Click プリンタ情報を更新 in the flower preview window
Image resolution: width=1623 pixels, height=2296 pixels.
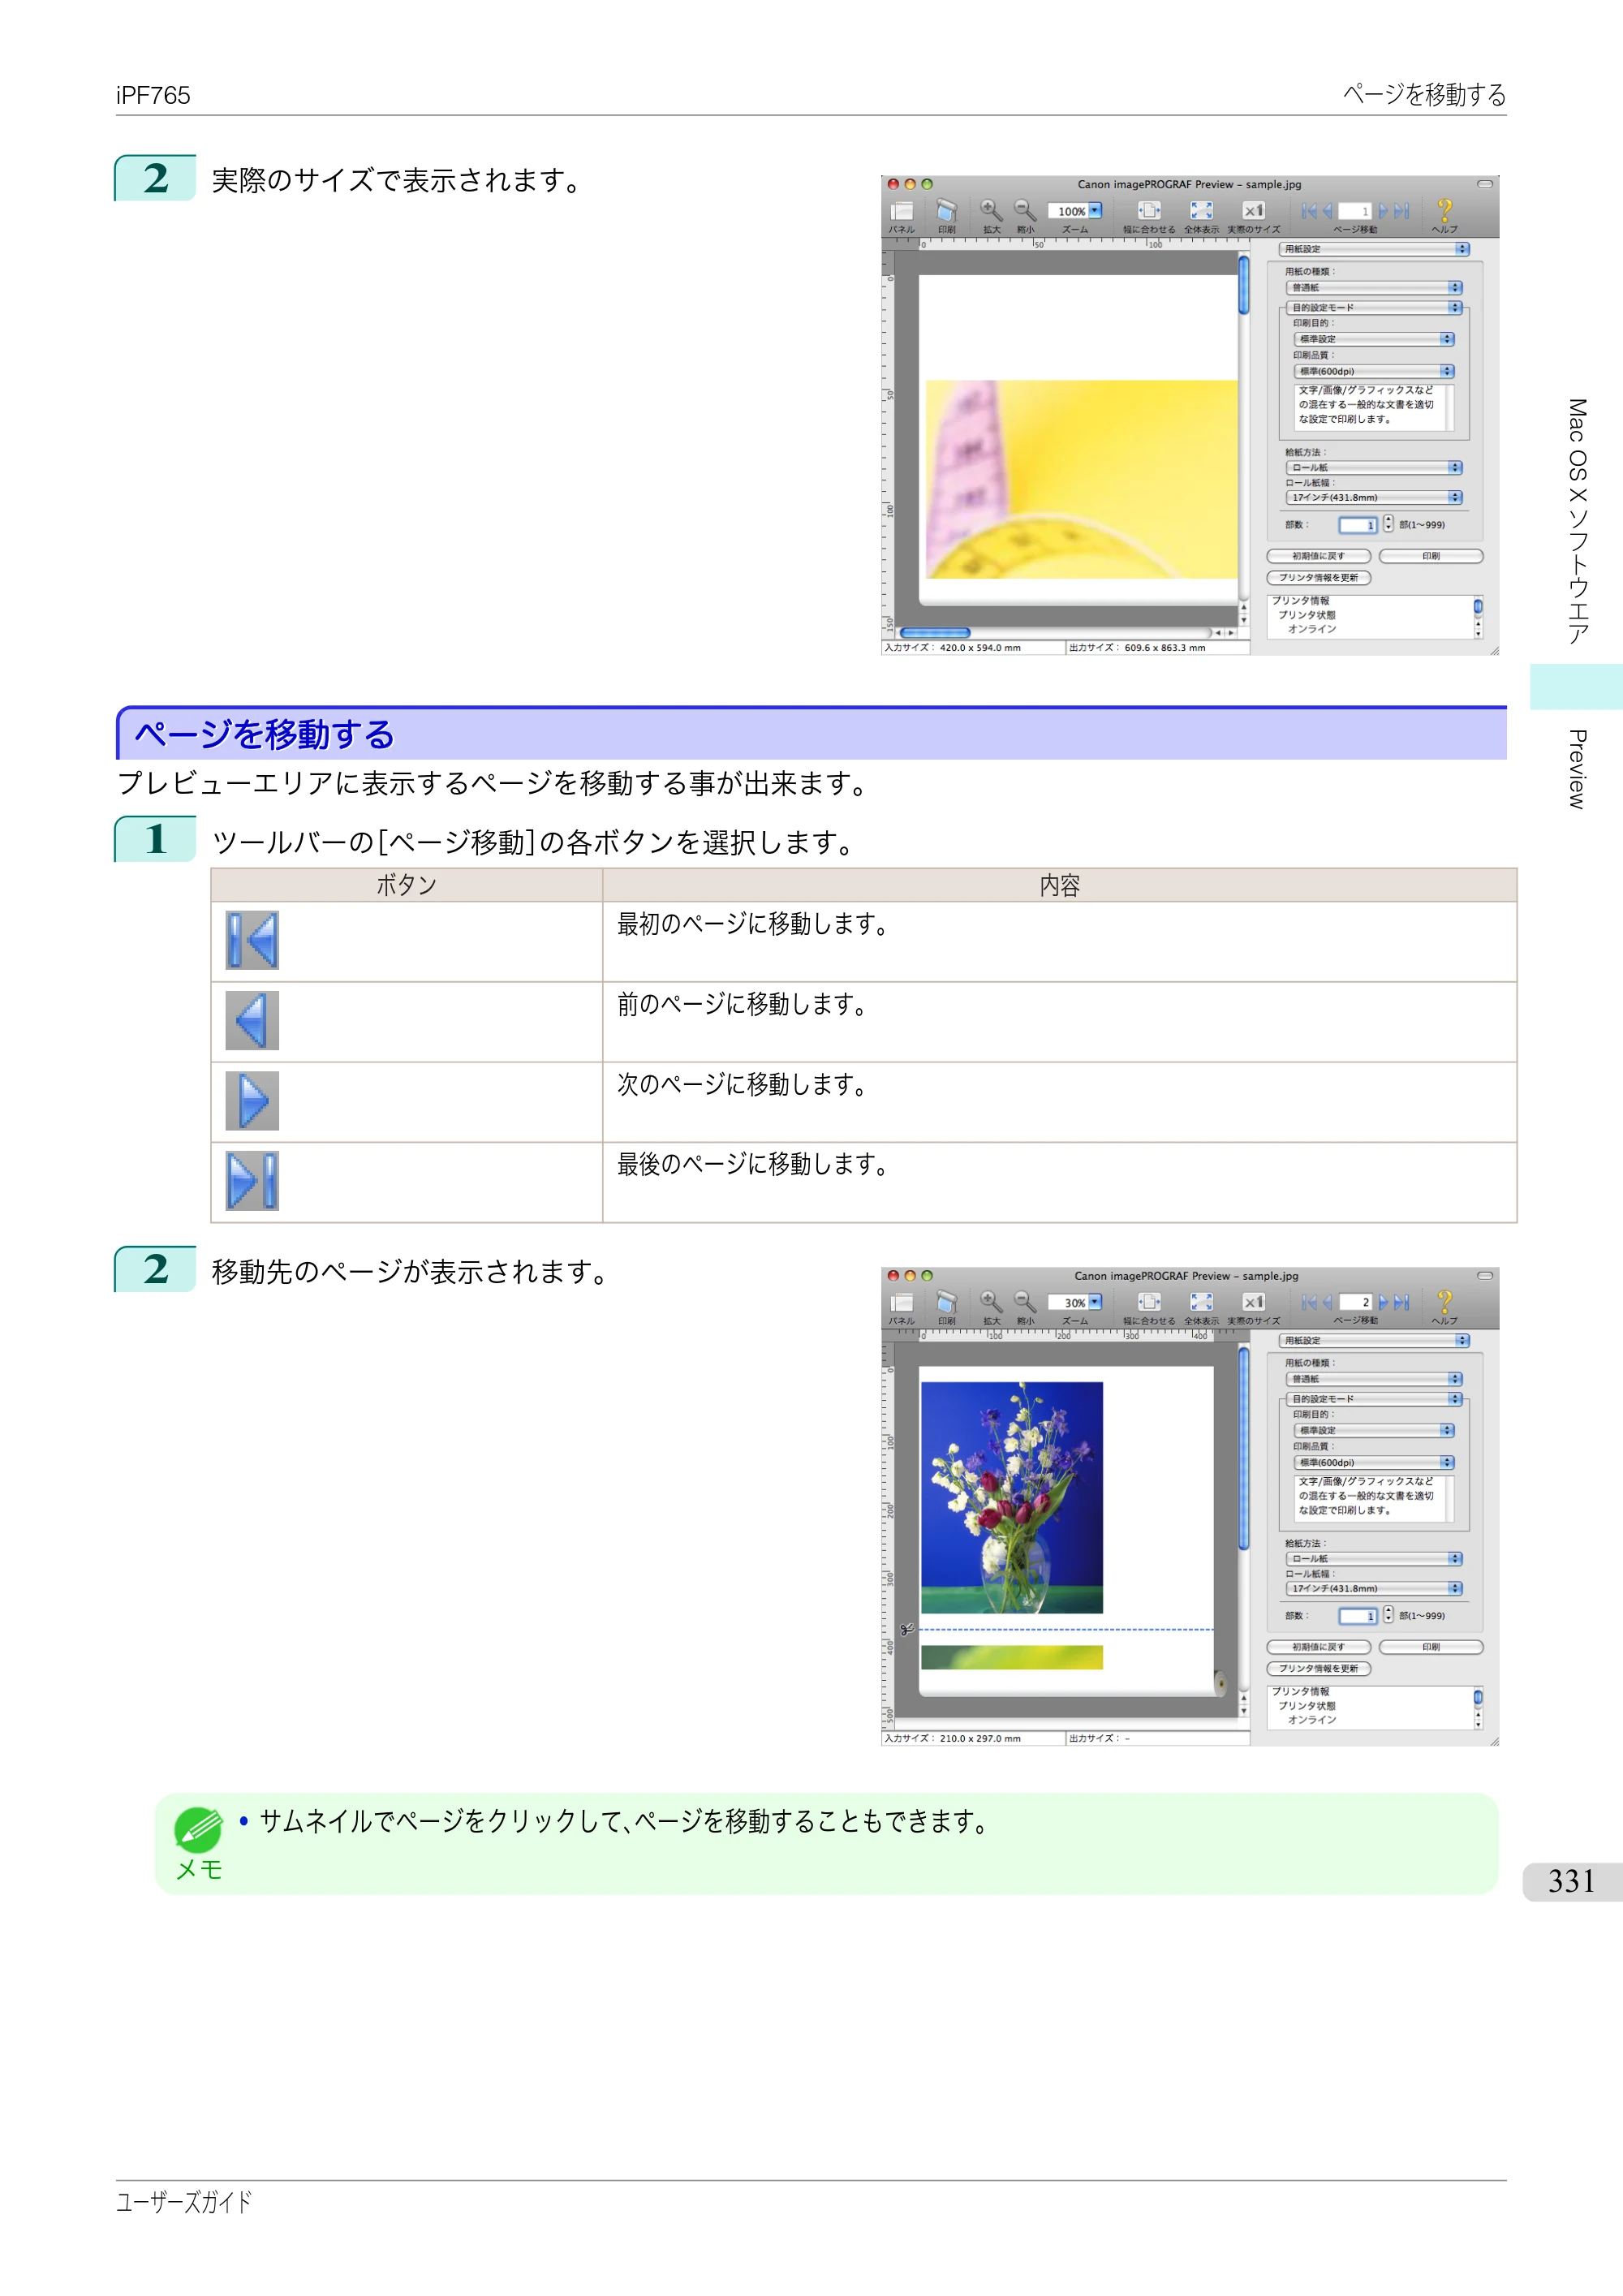click(1318, 1668)
